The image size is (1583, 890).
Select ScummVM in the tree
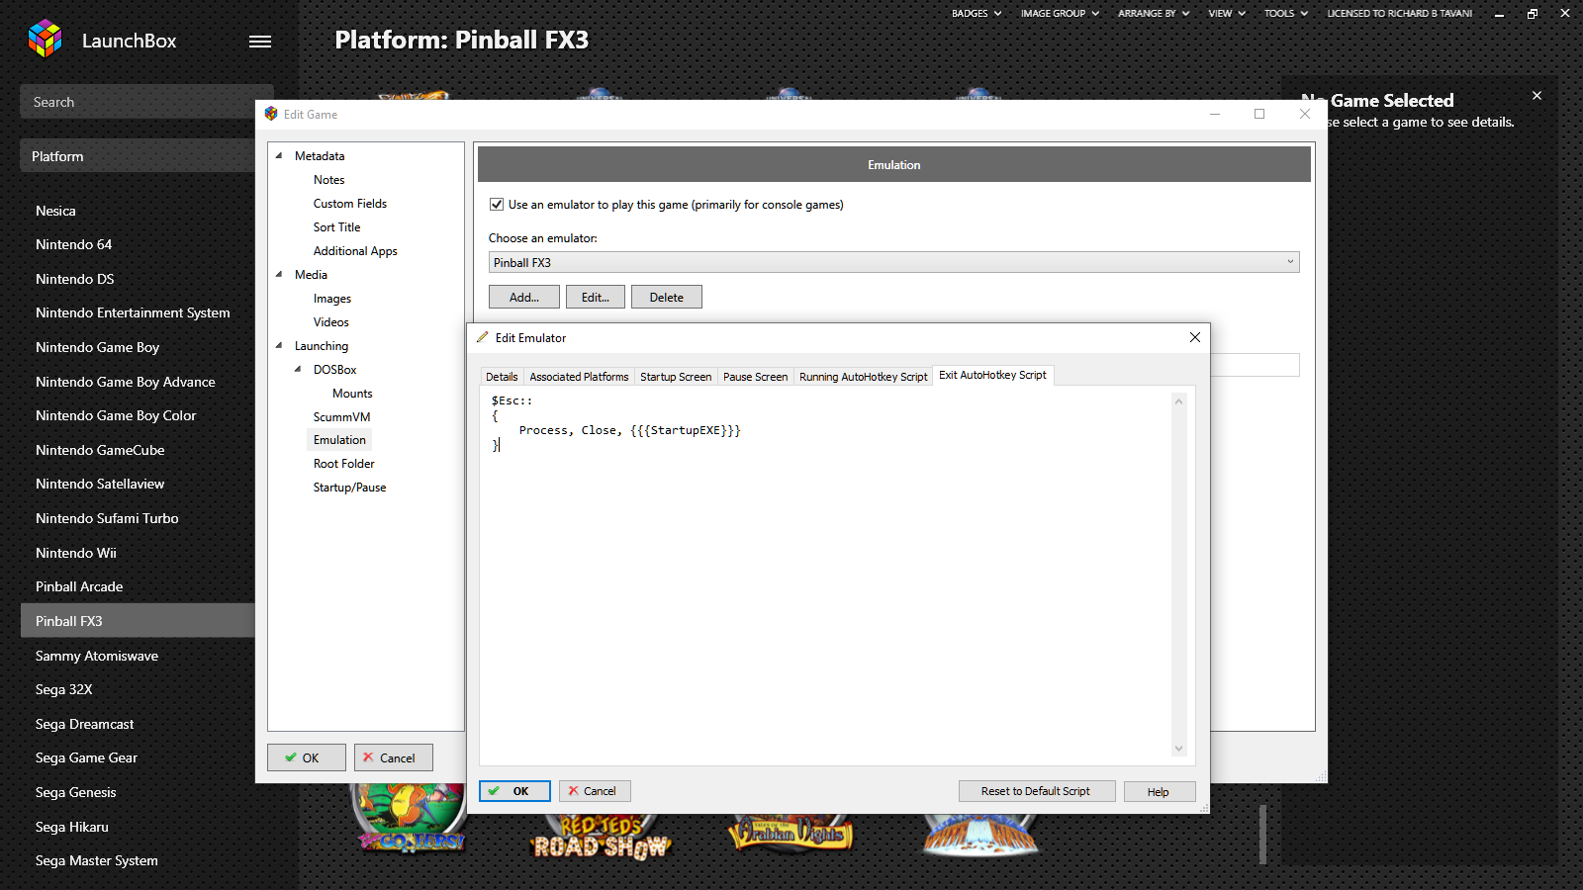click(x=341, y=416)
